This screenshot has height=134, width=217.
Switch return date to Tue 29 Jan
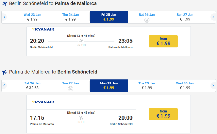pos(147,85)
